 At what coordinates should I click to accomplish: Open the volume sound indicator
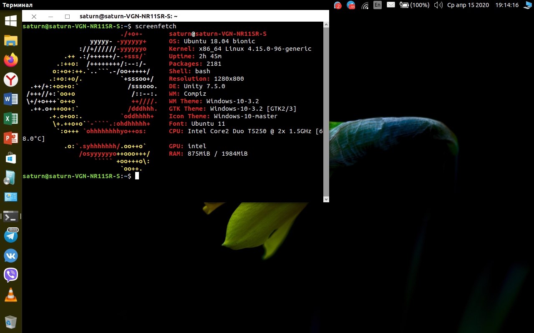[438, 5]
